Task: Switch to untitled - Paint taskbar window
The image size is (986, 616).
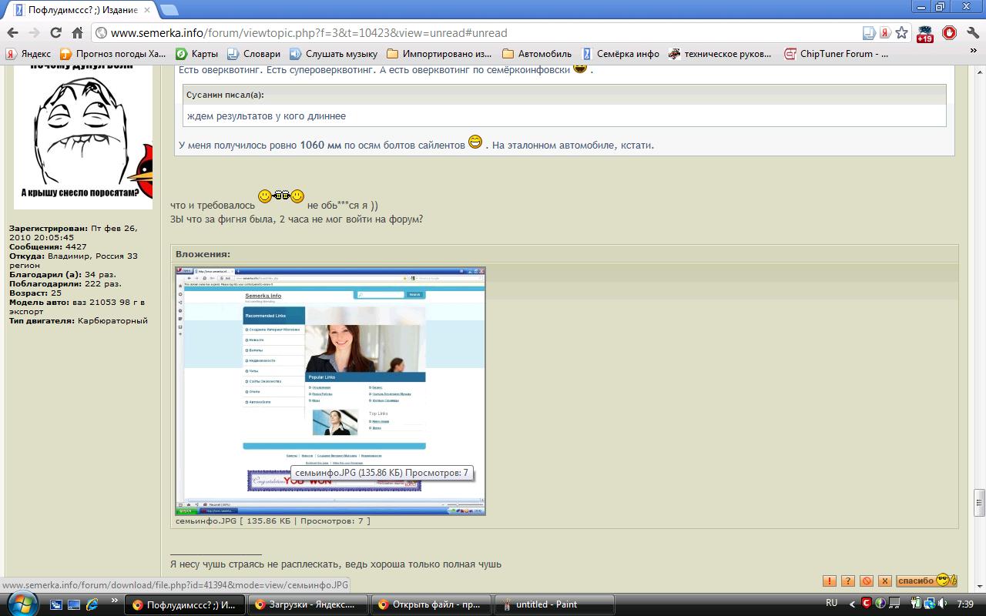Action: click(554, 604)
